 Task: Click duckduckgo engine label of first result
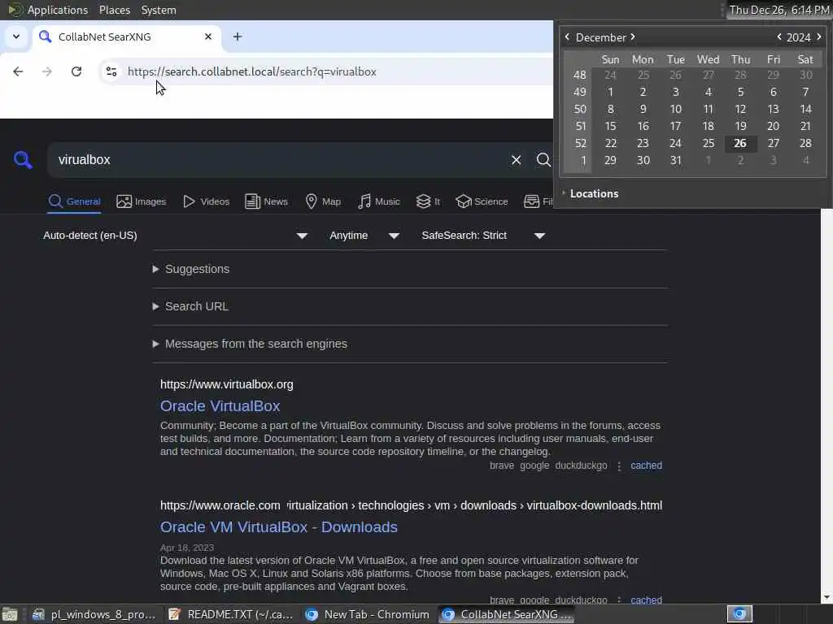click(x=581, y=466)
